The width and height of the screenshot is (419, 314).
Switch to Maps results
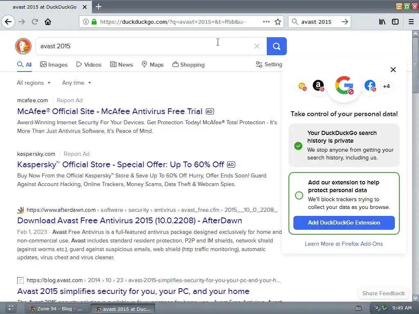[x=153, y=65]
